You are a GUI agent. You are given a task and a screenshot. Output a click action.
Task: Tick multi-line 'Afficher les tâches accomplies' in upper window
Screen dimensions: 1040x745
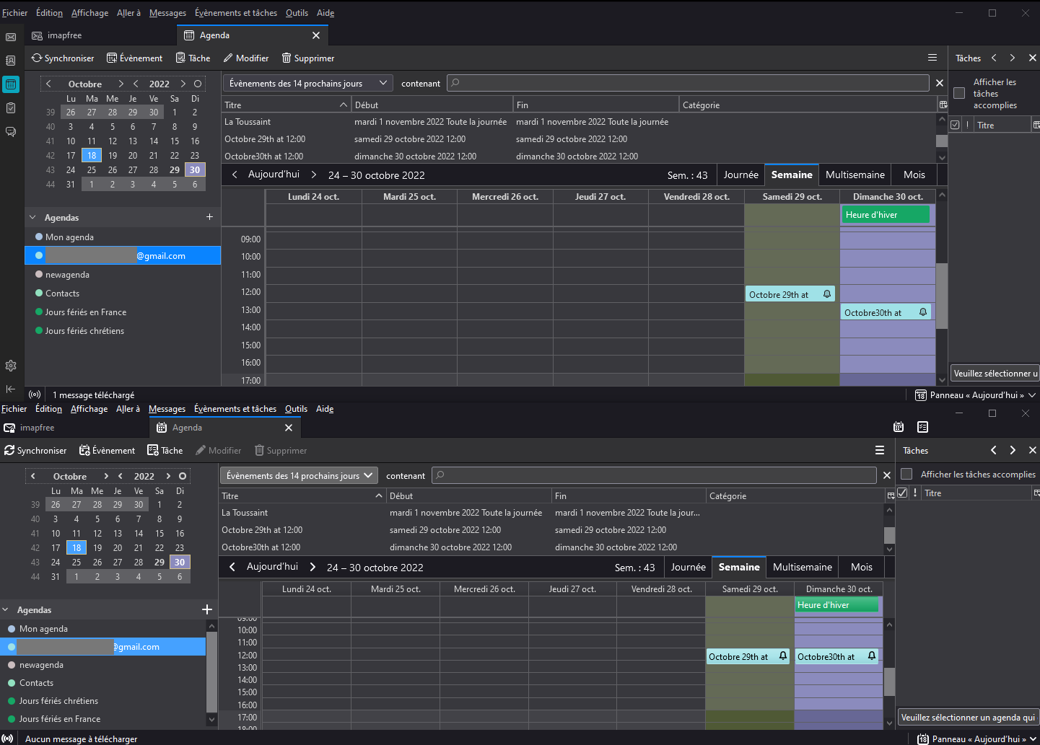pyautogui.click(x=959, y=93)
